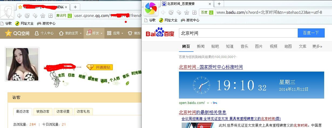Click the green 证 certificate badge in the left browser
Viewport: 332px width, 128px height.
[70, 16]
